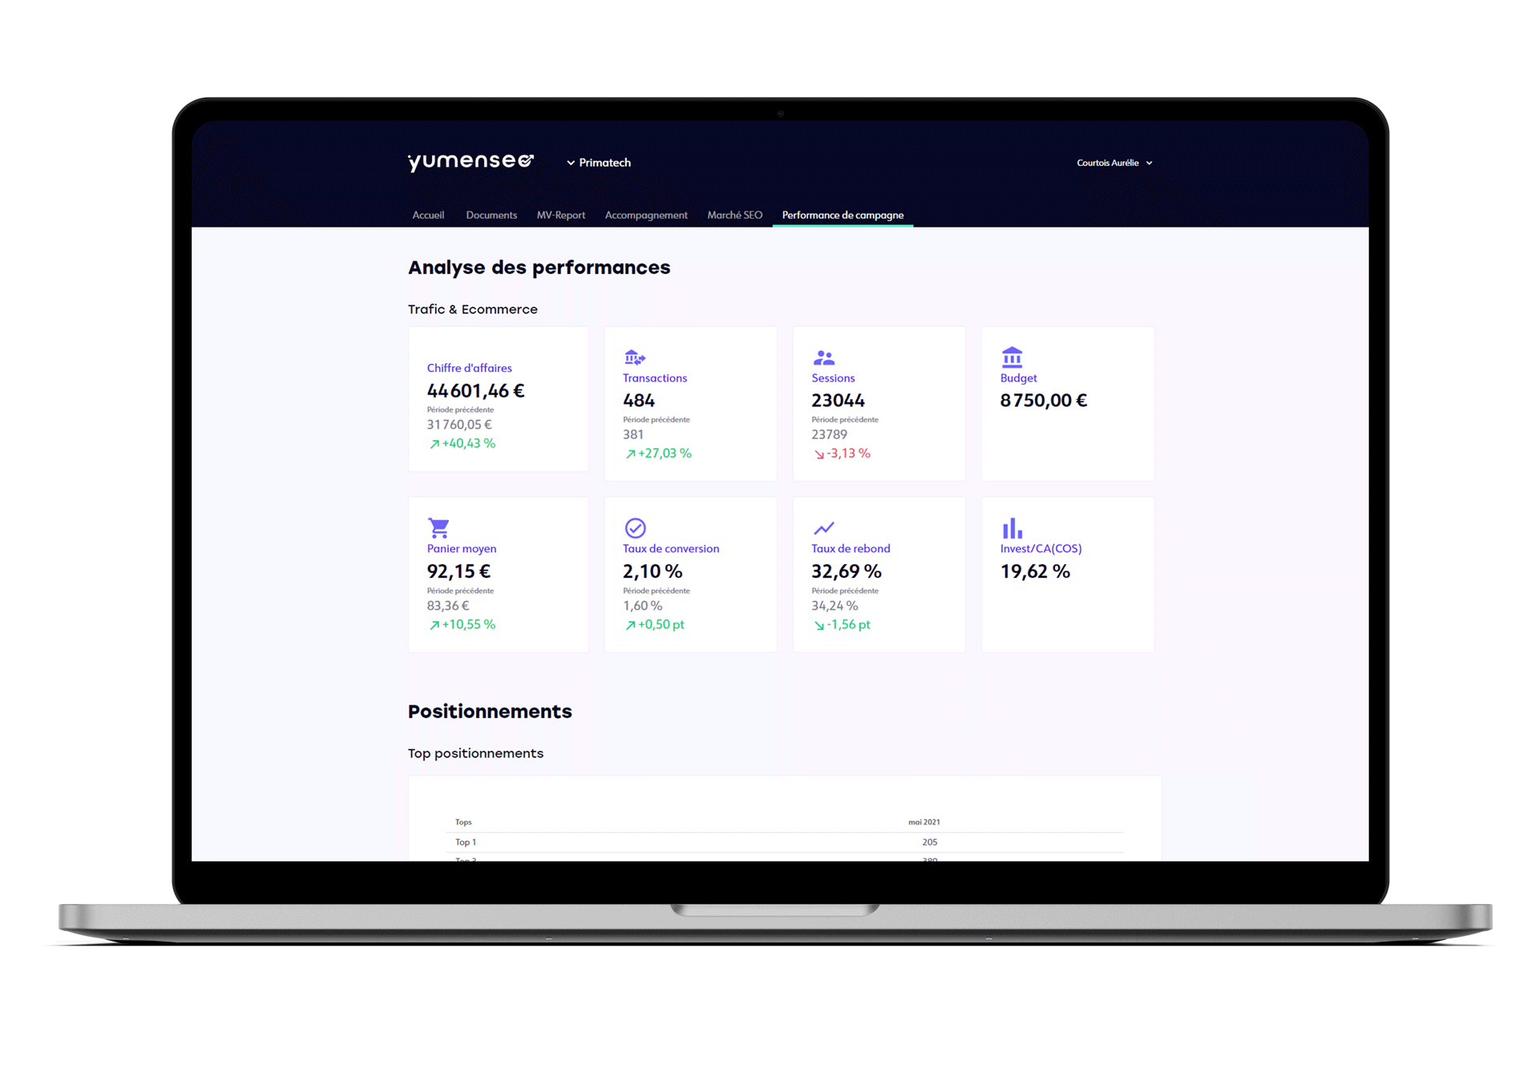The height and width of the screenshot is (1065, 1539).
Task: Click previous period value 23789
Action: point(829,434)
